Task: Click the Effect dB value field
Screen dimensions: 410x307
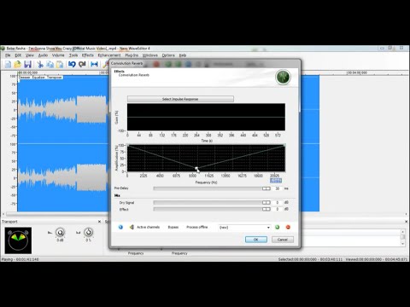Action: pyautogui.click(x=277, y=209)
